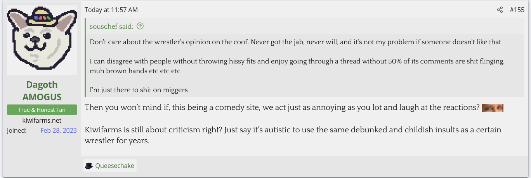
Task: Jump to quoted post via up-arrow icon
Action: 140,26
